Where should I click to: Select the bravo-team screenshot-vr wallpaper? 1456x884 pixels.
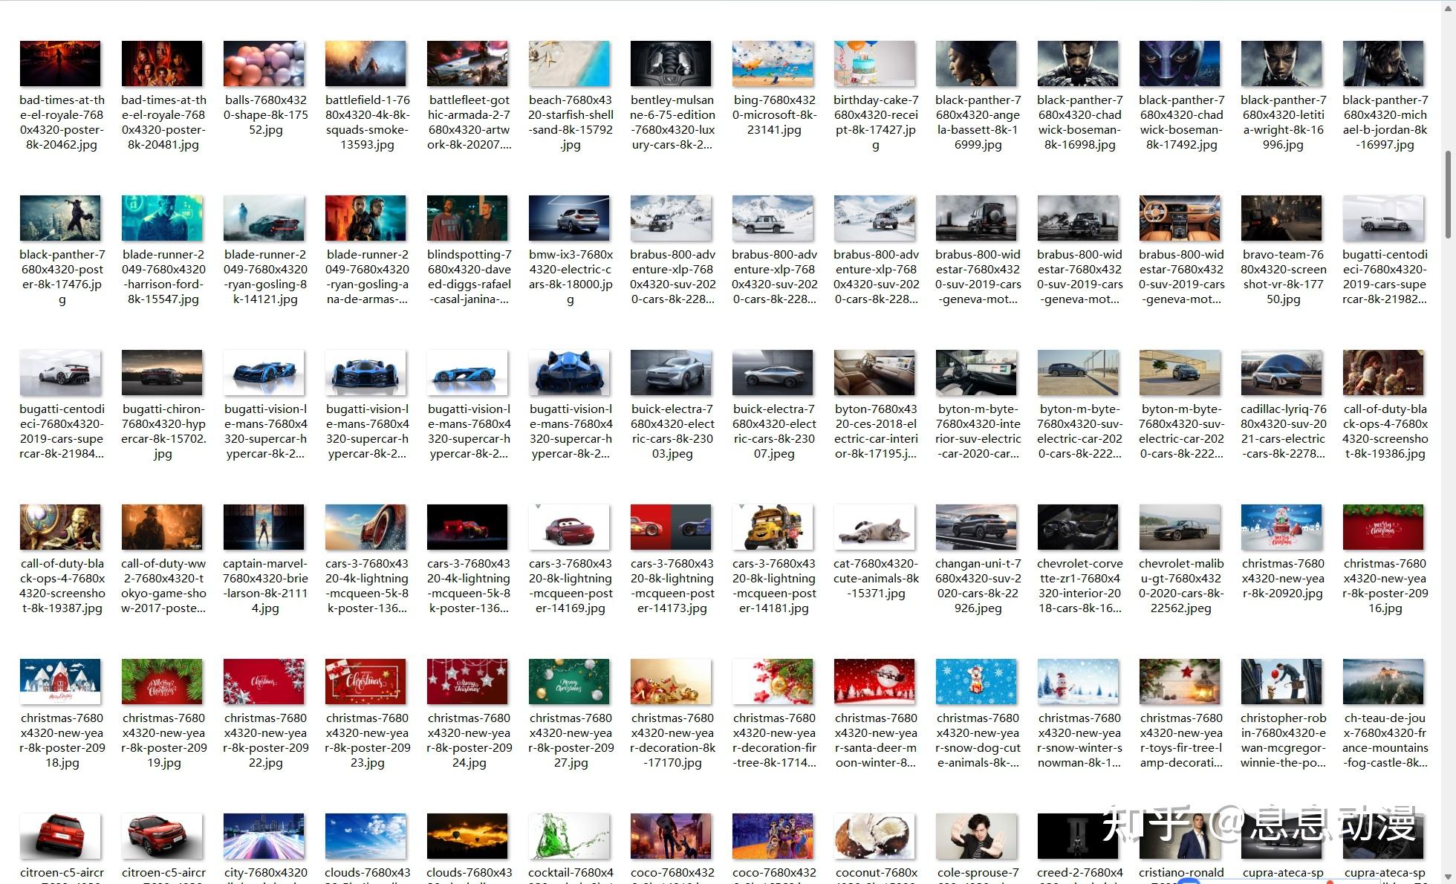point(1281,218)
